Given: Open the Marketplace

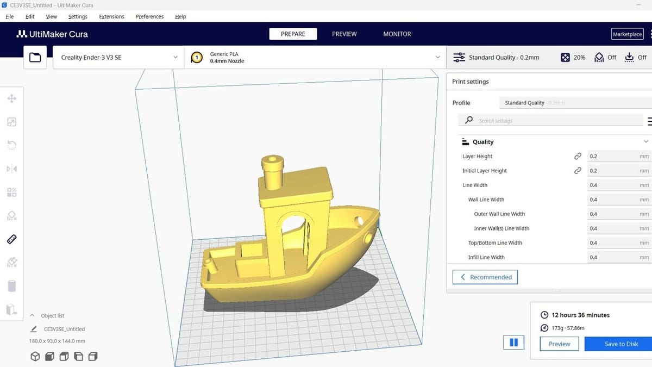Looking at the screenshot, I should click(628, 34).
